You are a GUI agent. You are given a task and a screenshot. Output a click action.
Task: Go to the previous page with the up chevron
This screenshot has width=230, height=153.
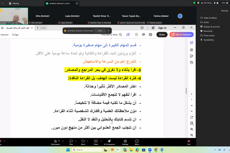pyautogui.click(x=192, y=106)
